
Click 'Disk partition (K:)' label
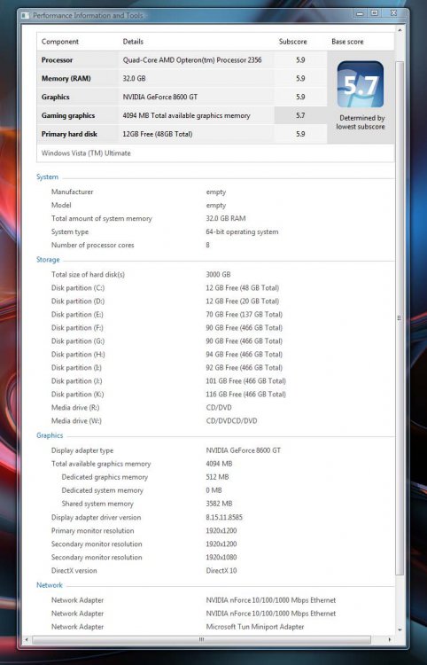[x=78, y=394]
